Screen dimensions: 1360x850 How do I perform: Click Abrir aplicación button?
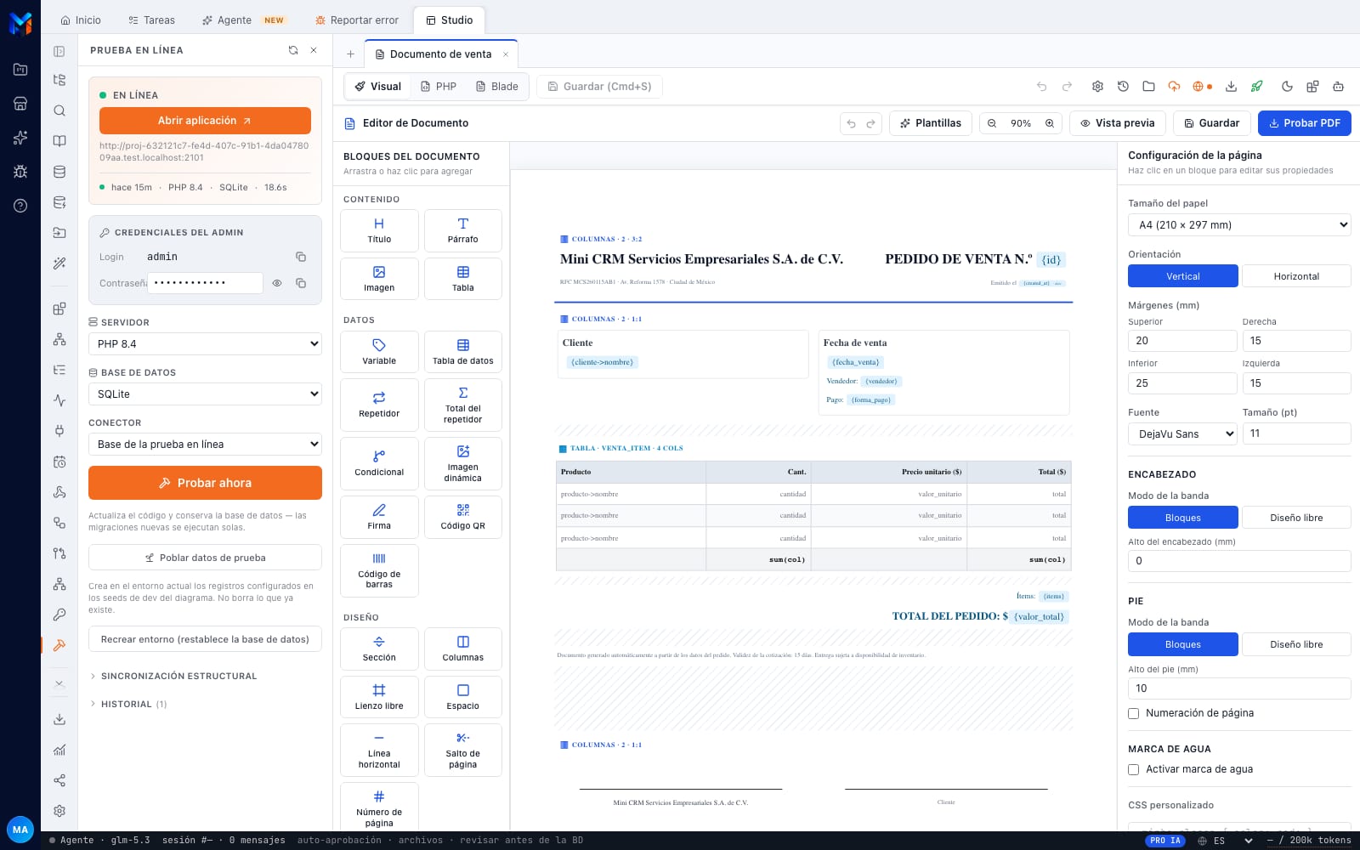coord(205,121)
